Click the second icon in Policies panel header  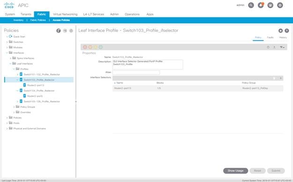[65, 30]
